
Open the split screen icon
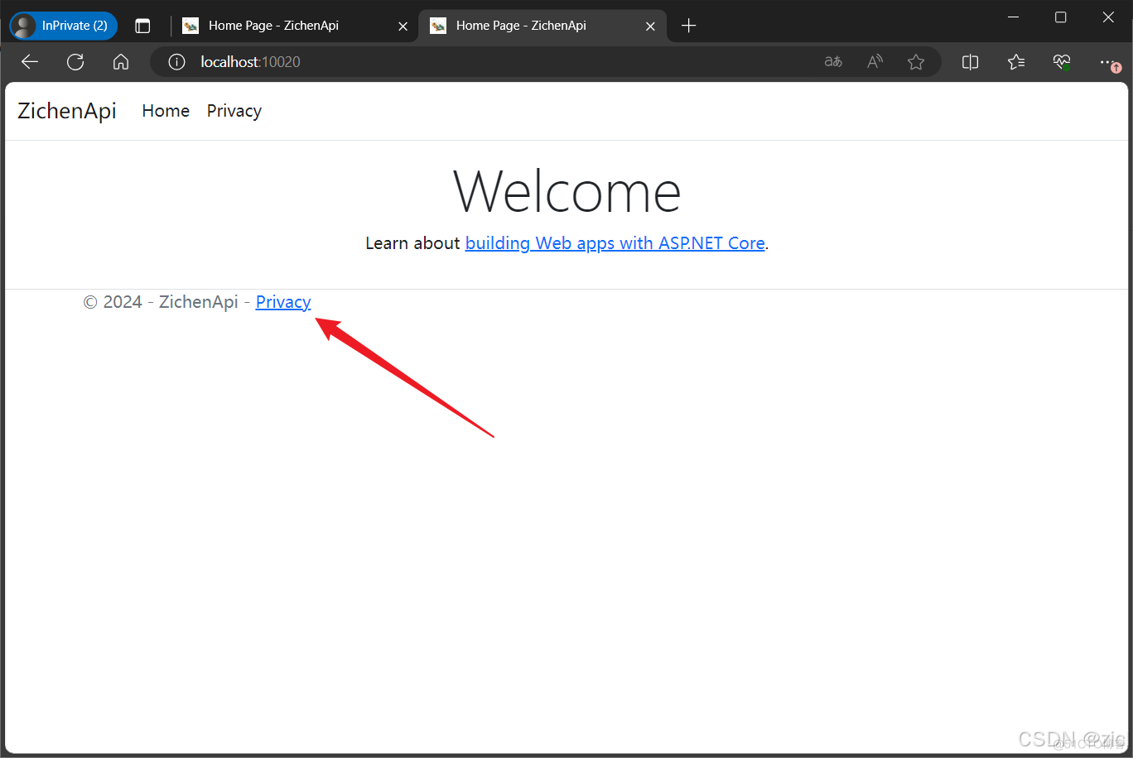(x=971, y=62)
